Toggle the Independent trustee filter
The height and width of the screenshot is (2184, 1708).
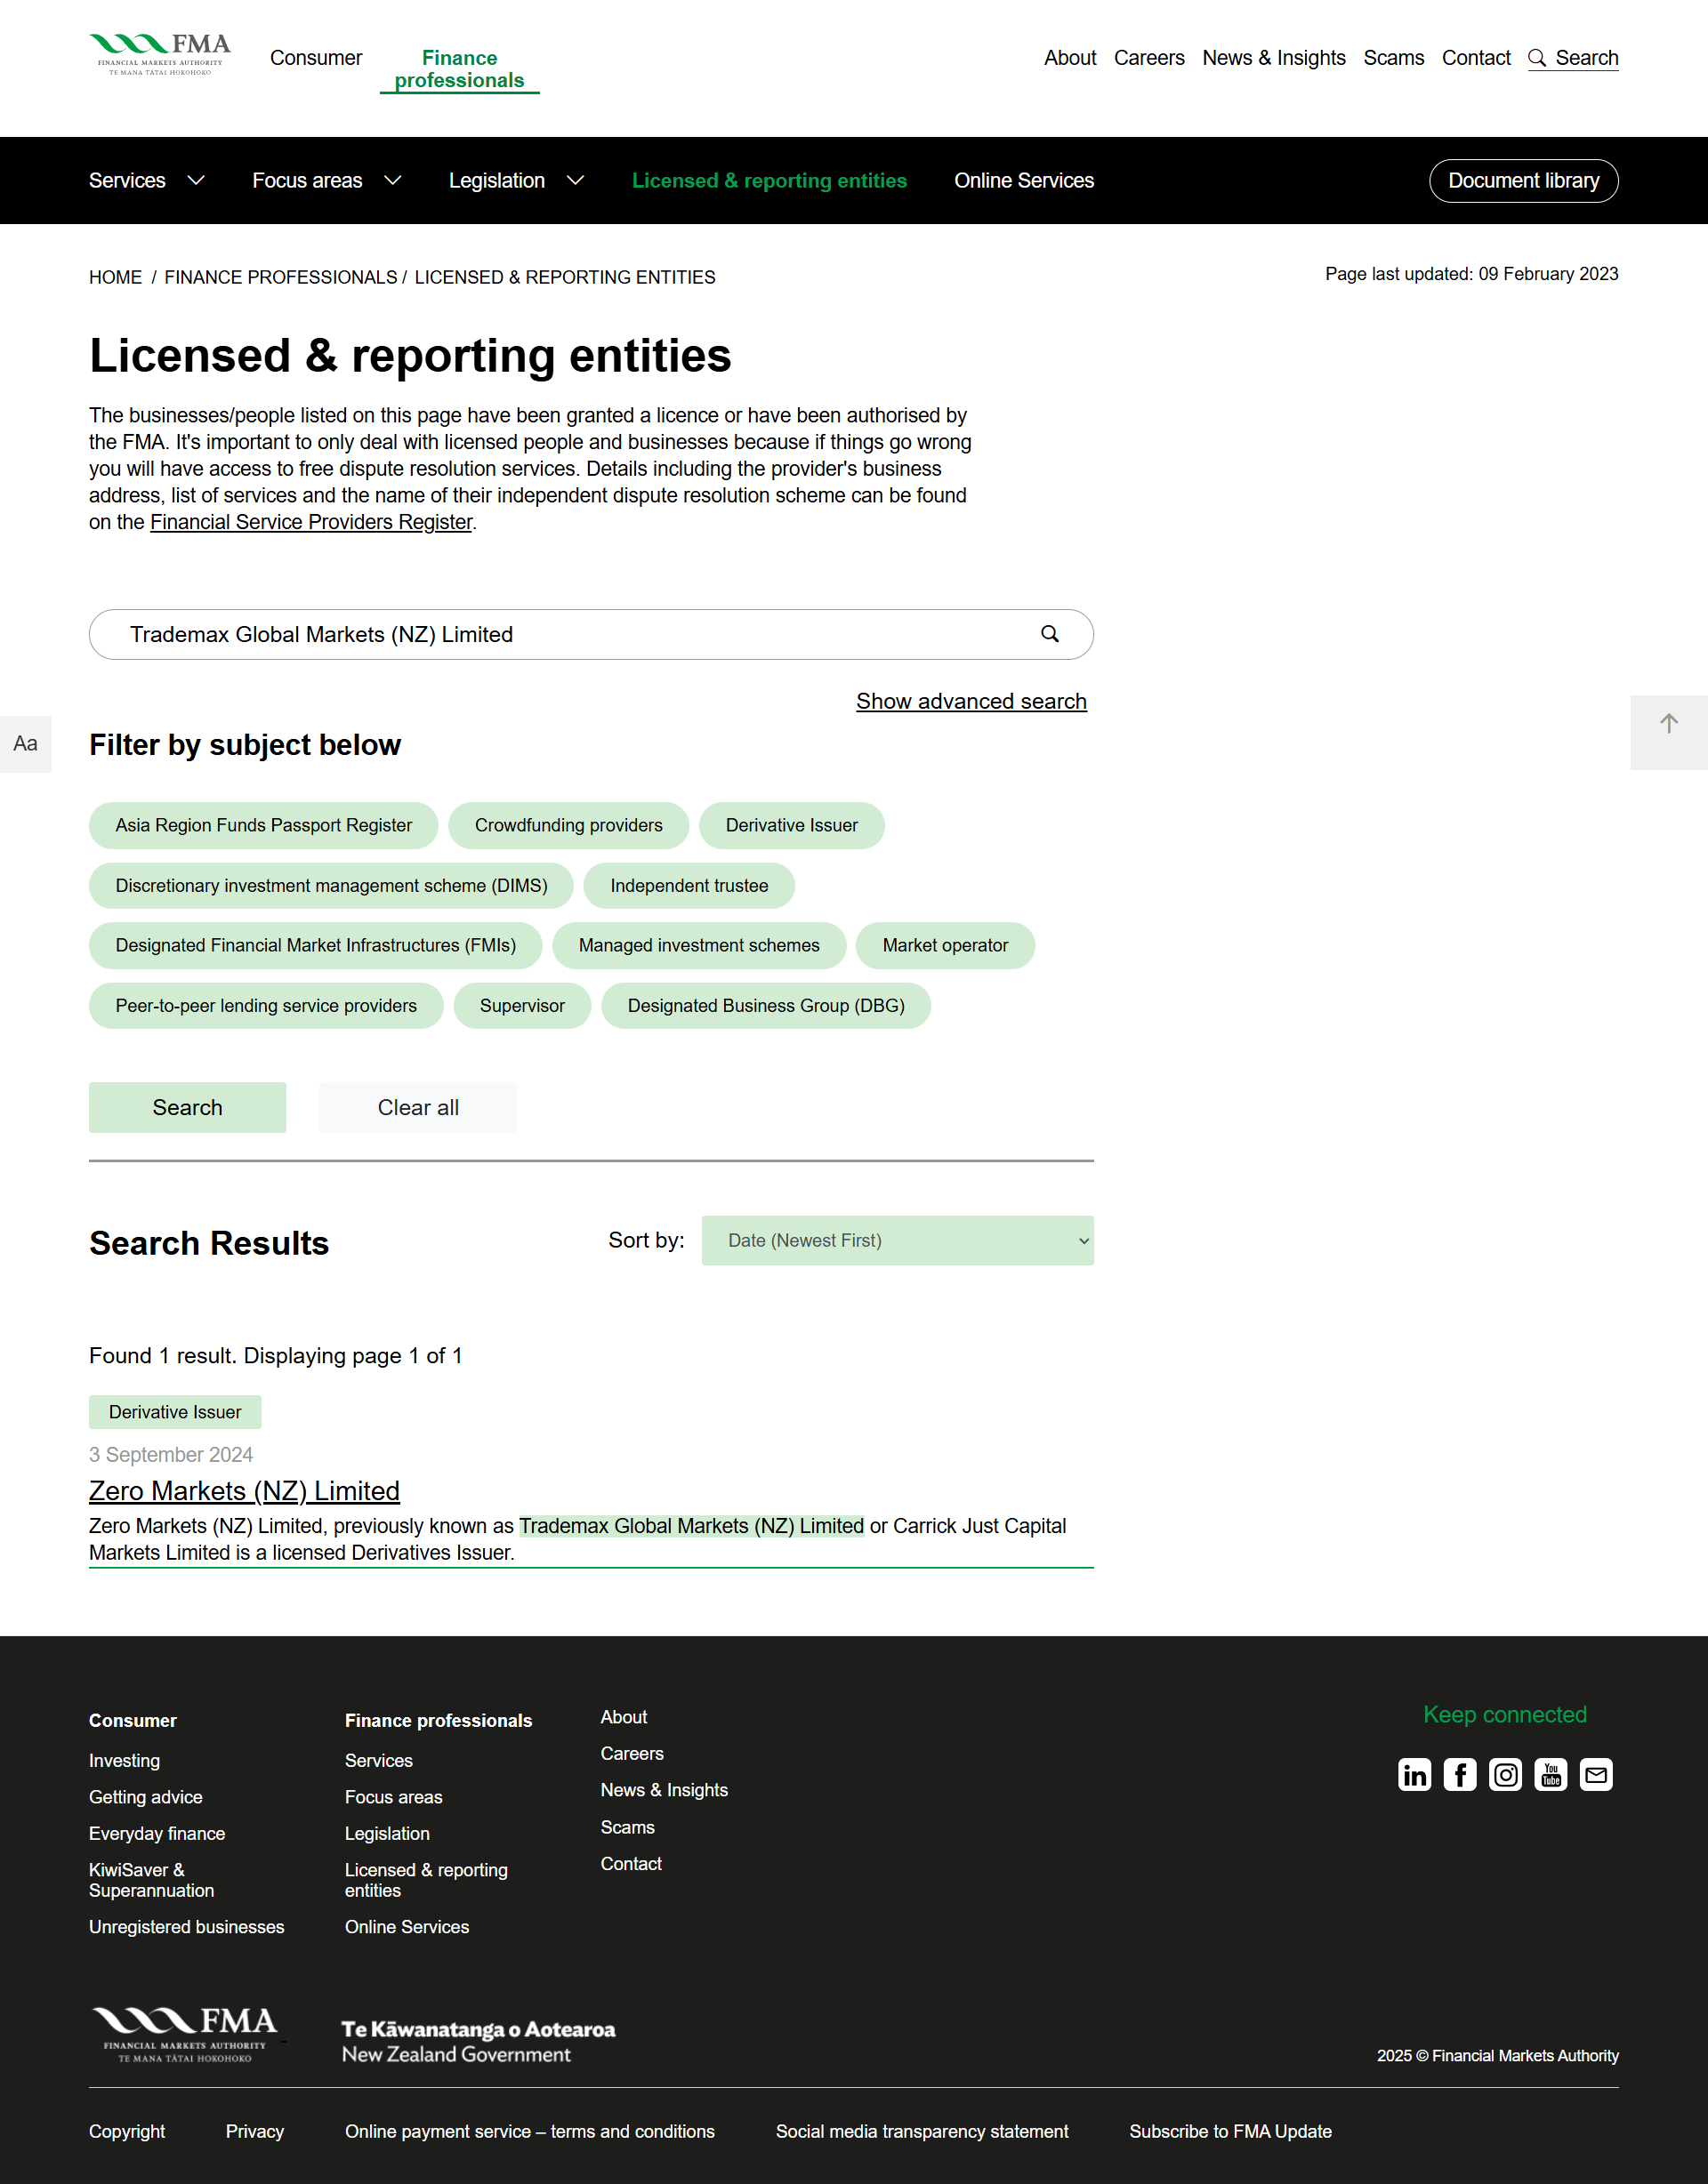pyautogui.click(x=689, y=885)
